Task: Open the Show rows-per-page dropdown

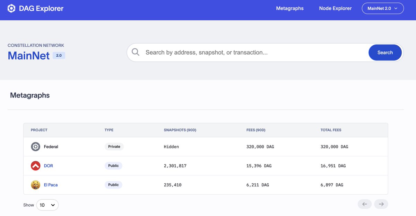Action: click(47, 205)
